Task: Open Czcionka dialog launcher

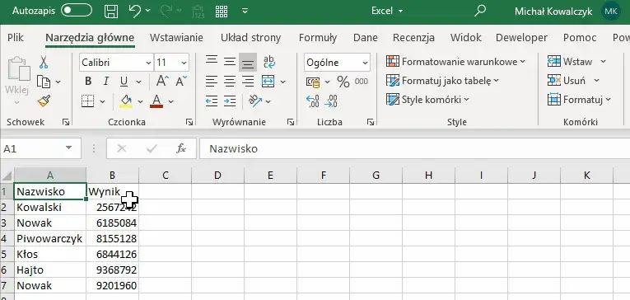Action: (x=189, y=122)
